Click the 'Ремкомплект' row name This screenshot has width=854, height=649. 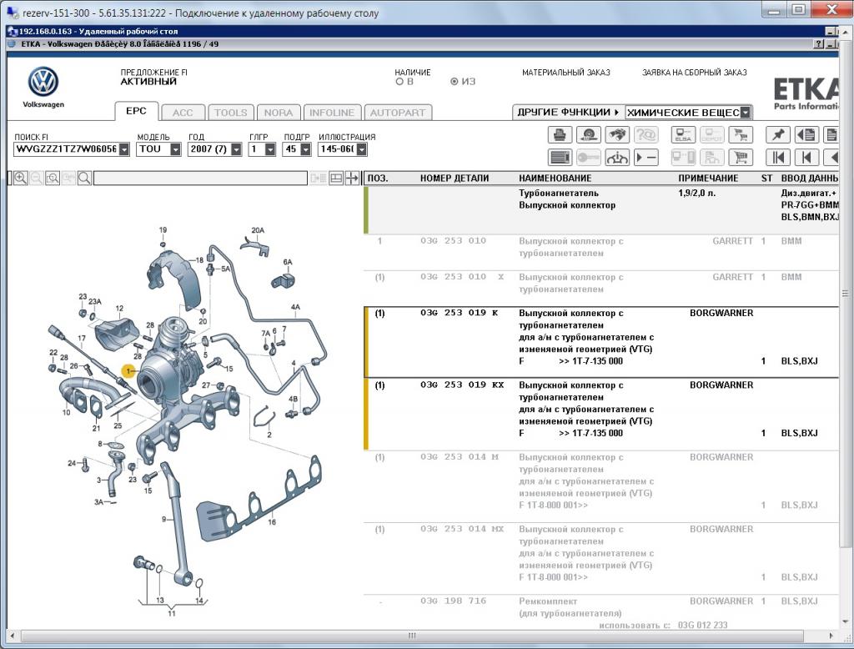pos(548,601)
